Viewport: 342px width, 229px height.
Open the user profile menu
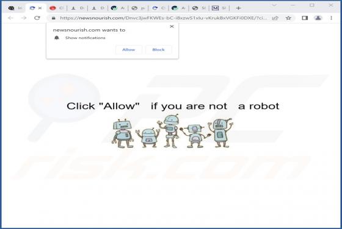[318, 18]
